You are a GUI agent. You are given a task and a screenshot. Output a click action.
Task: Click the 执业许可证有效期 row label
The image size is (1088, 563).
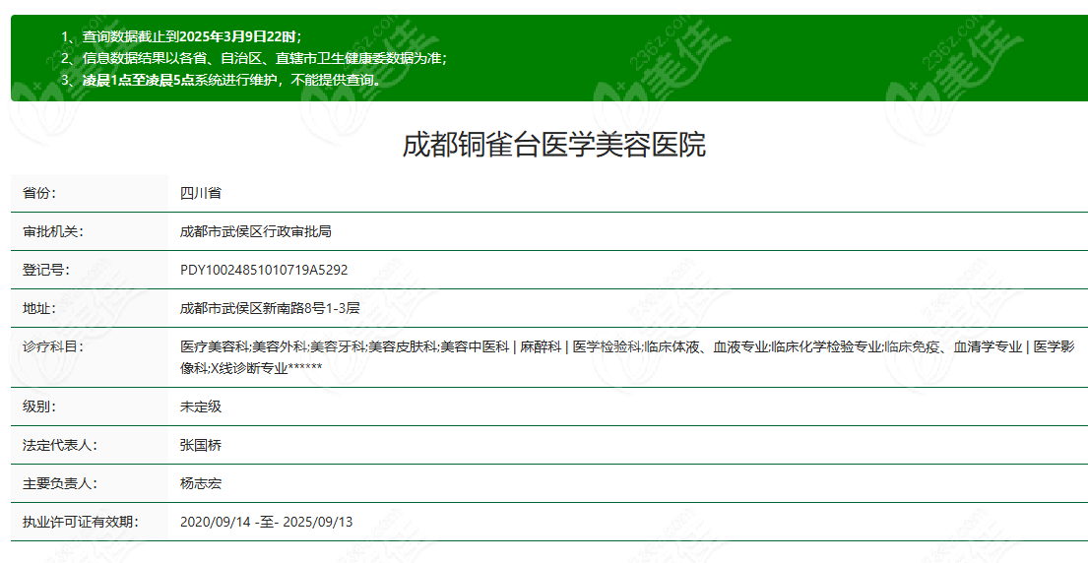tap(81, 522)
